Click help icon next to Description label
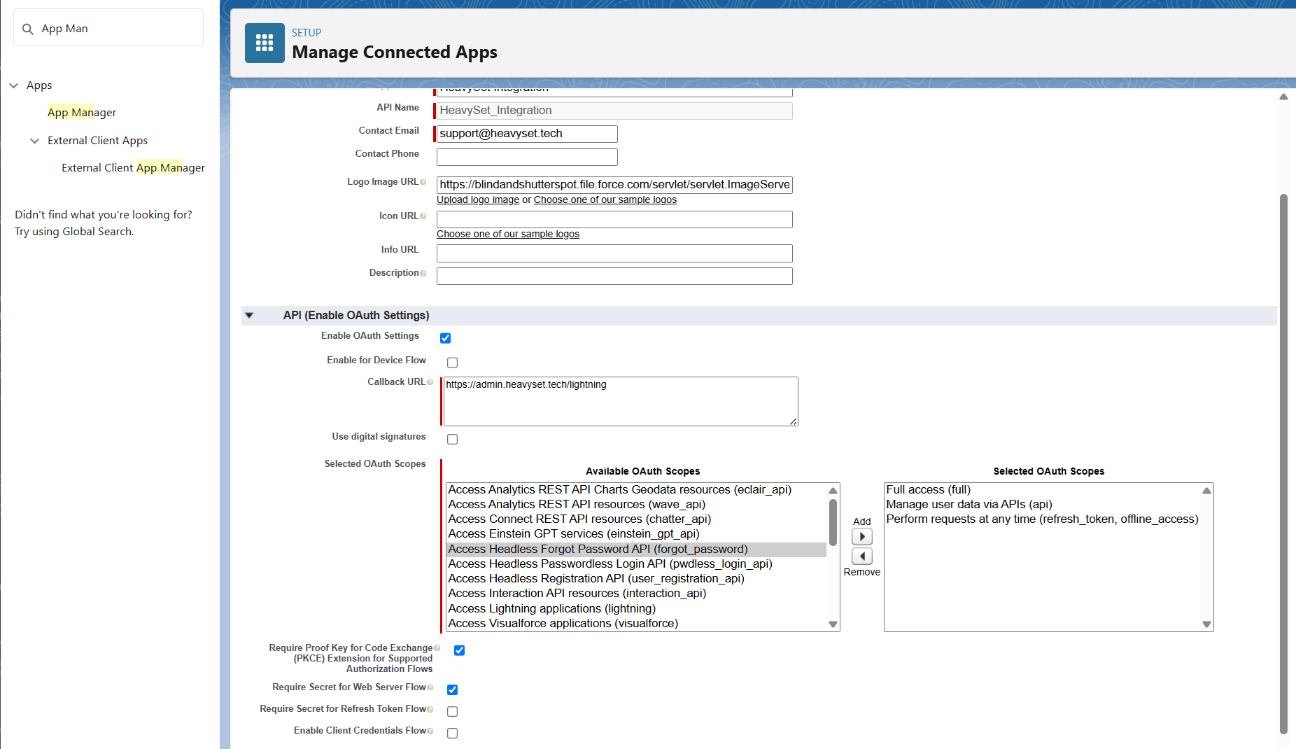Screen dimensions: 1296x749 point(423,273)
